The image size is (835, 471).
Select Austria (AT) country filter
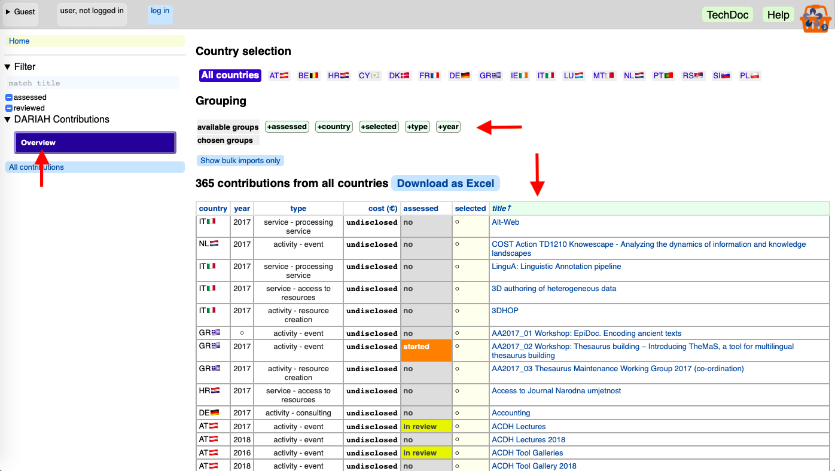[279, 75]
